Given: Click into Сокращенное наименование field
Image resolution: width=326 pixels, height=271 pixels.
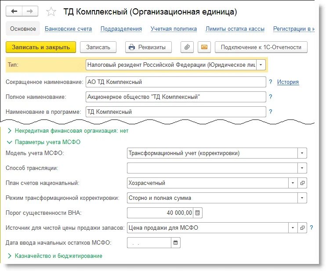Looking at the screenshot, I should tap(176, 82).
